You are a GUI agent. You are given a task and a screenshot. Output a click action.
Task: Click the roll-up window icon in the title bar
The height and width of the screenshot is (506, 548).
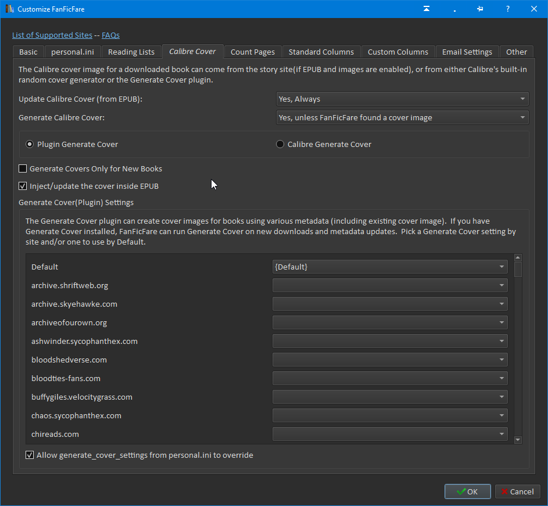click(x=427, y=9)
